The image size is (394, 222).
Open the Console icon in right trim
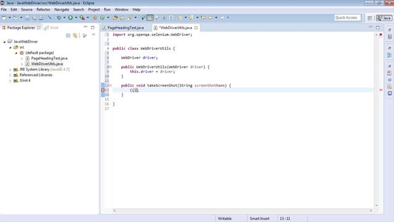(390, 93)
